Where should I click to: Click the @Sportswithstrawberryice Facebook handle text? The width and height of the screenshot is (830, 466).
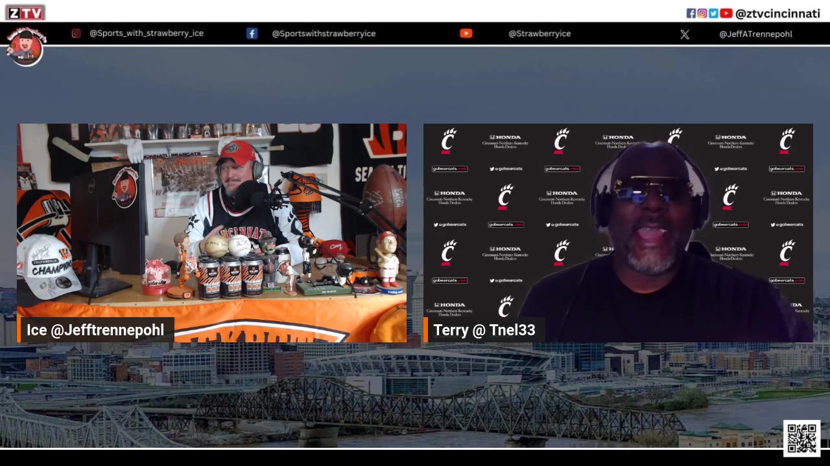click(324, 34)
